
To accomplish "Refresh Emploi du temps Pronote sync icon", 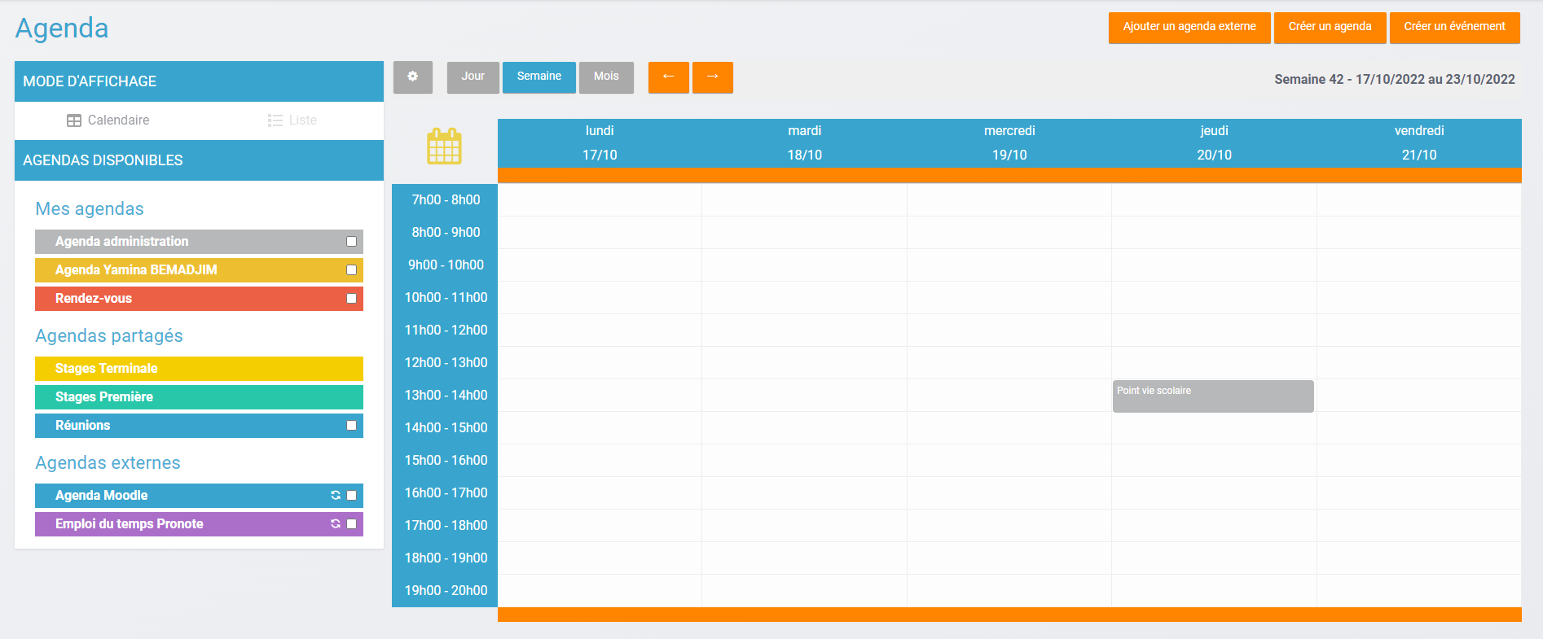I will click(336, 524).
